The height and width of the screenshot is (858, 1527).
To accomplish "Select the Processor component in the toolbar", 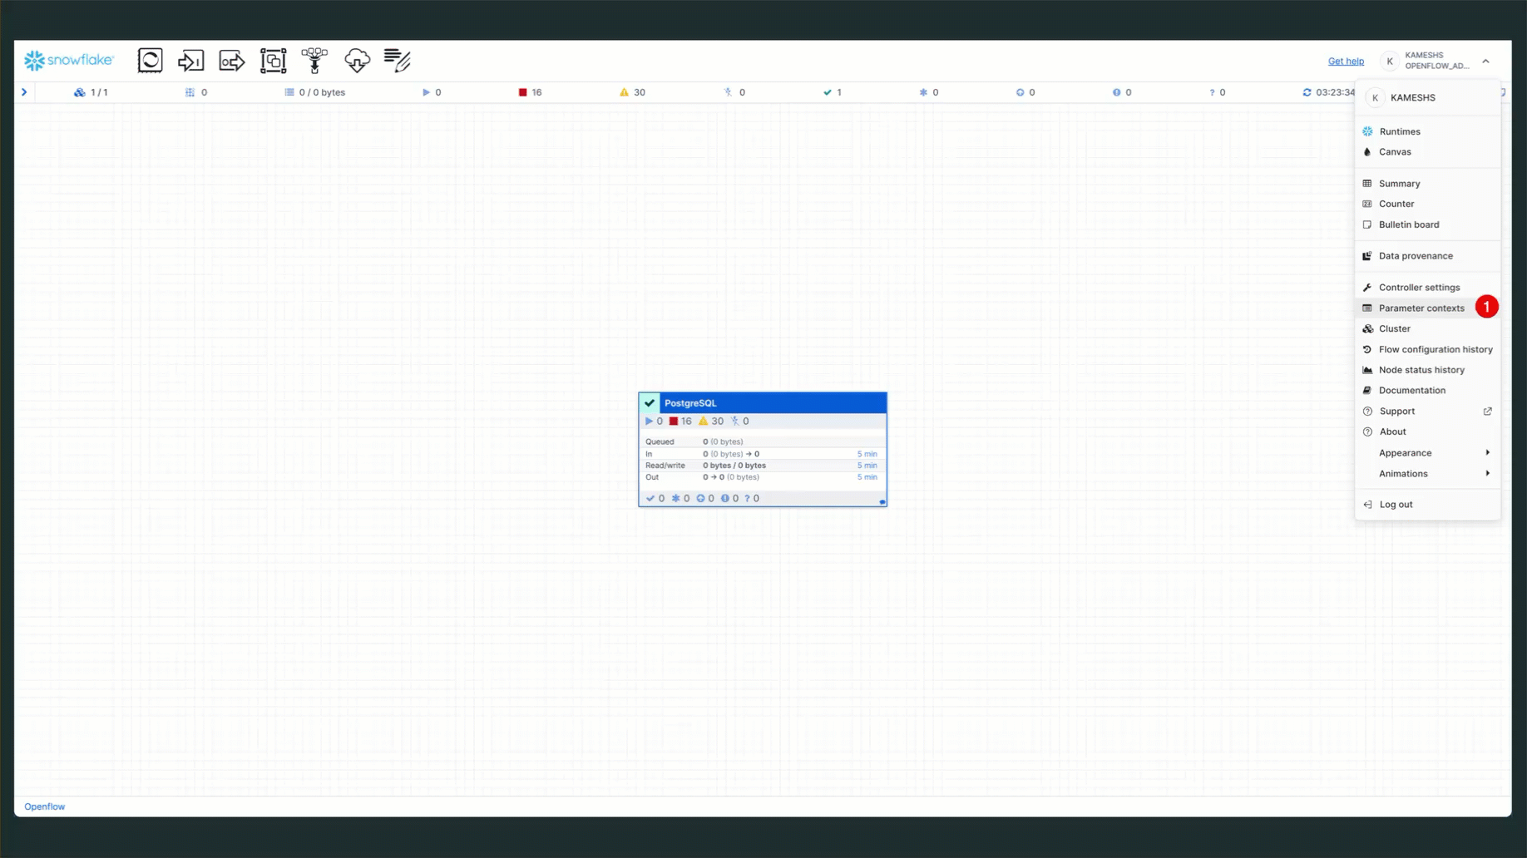I will coord(150,61).
